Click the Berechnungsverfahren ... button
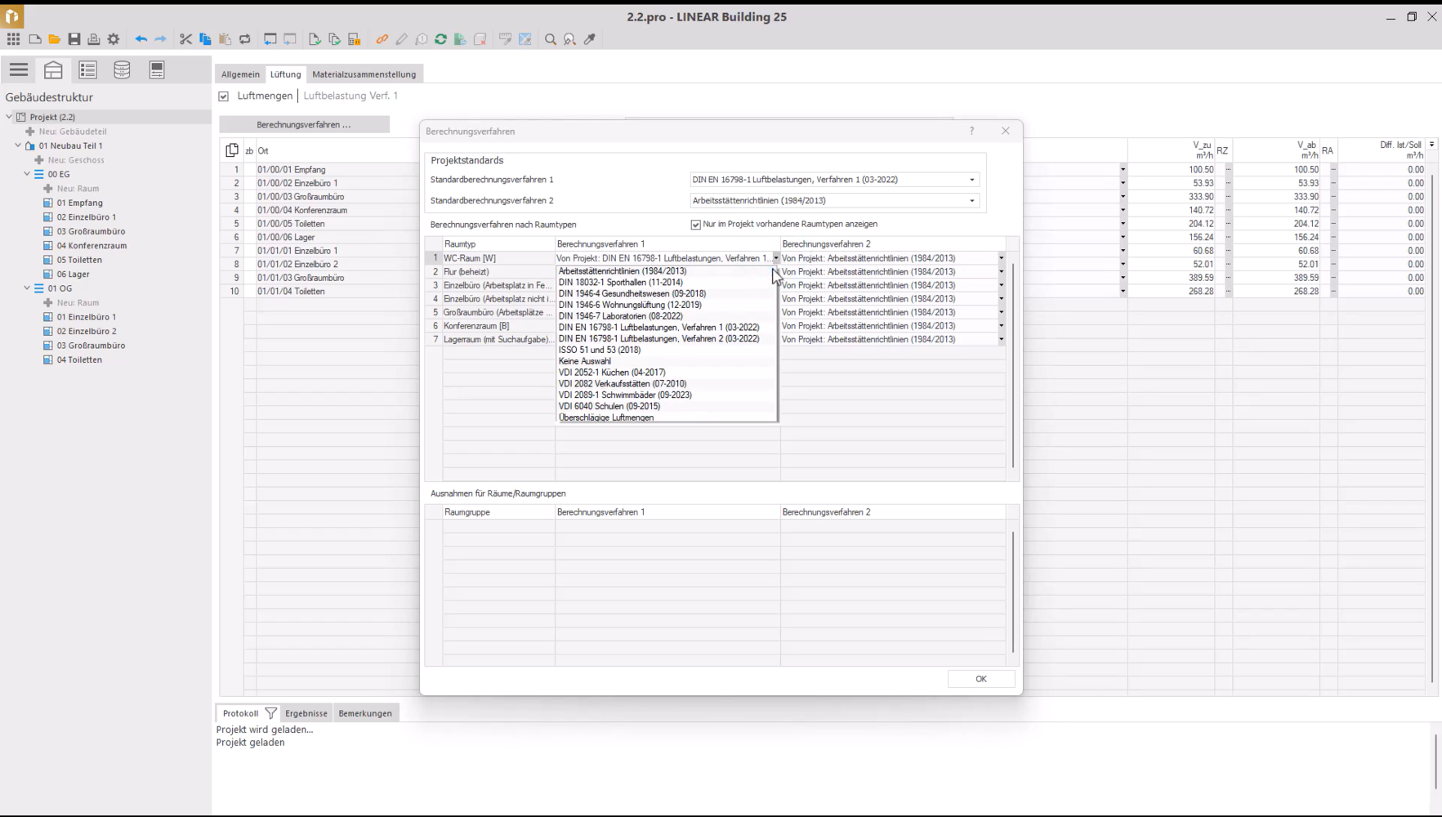Viewport: 1442px width, 817px height. pos(304,125)
